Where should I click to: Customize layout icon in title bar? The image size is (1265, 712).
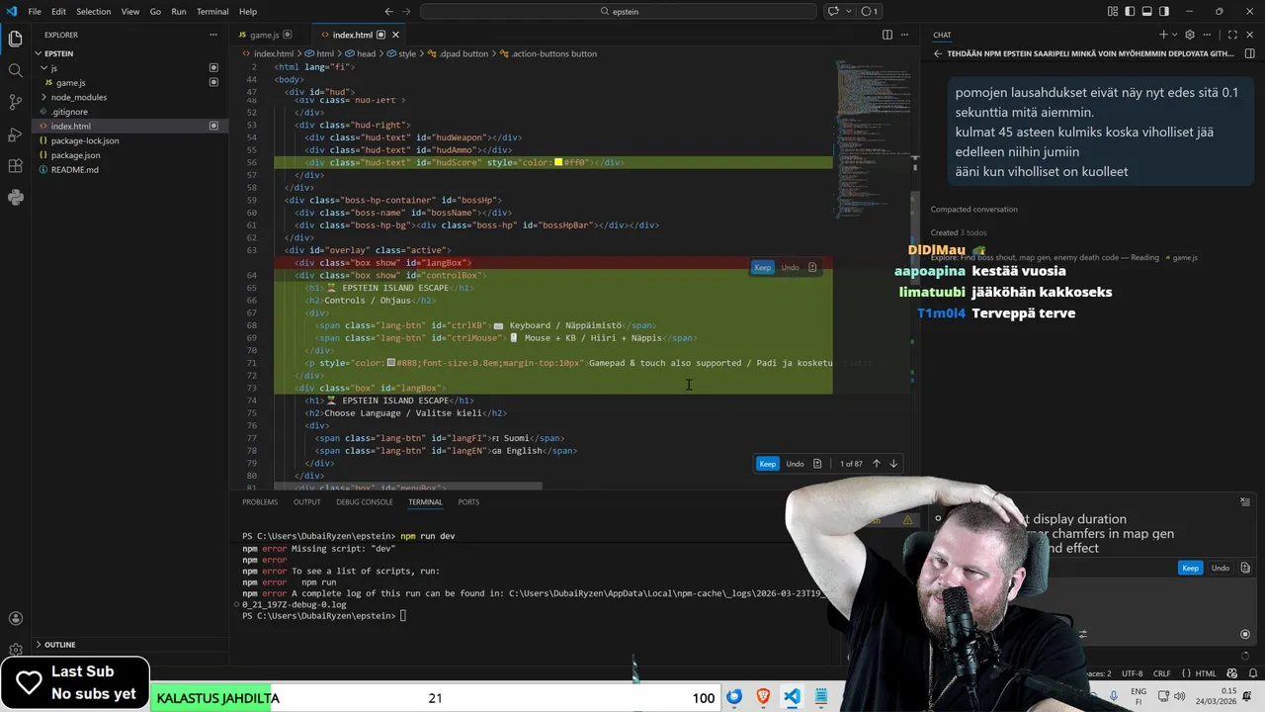1113,11
